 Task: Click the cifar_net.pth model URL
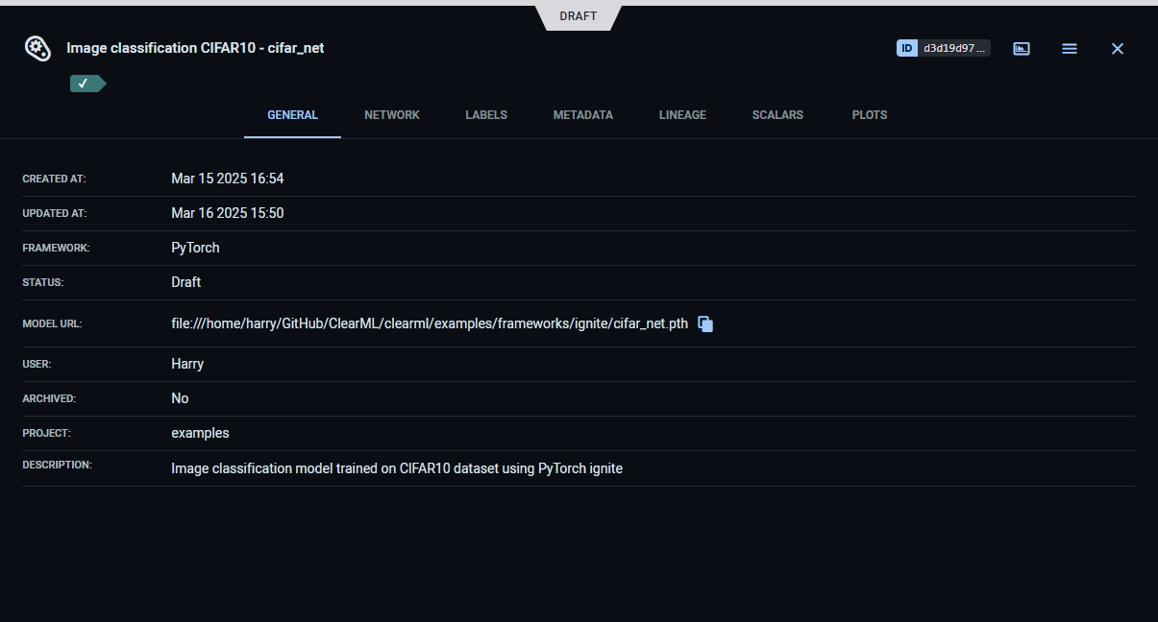430,323
